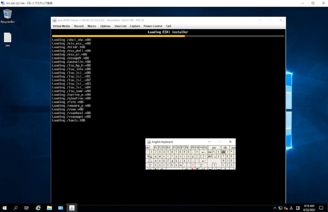Click the taskbar clock showing 6:18 AM
Image resolution: width=328 pixels, height=212 pixels.
pyautogui.click(x=309, y=208)
